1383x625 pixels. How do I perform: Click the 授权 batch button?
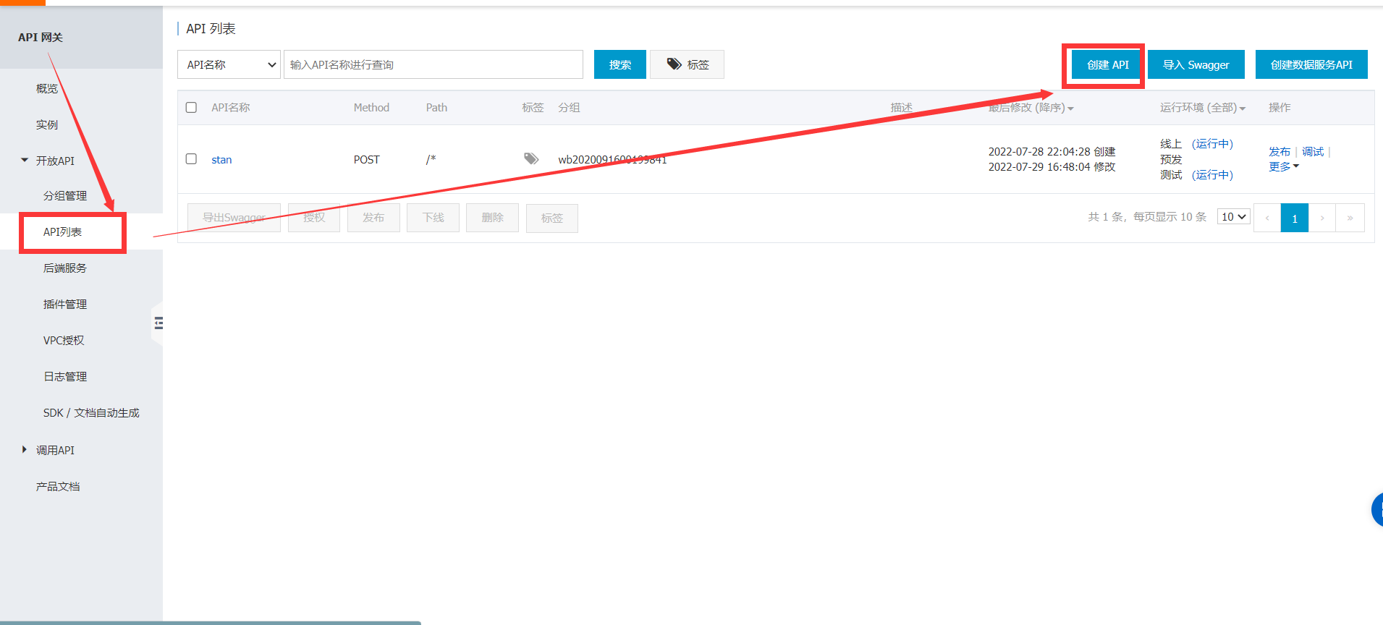tap(314, 217)
